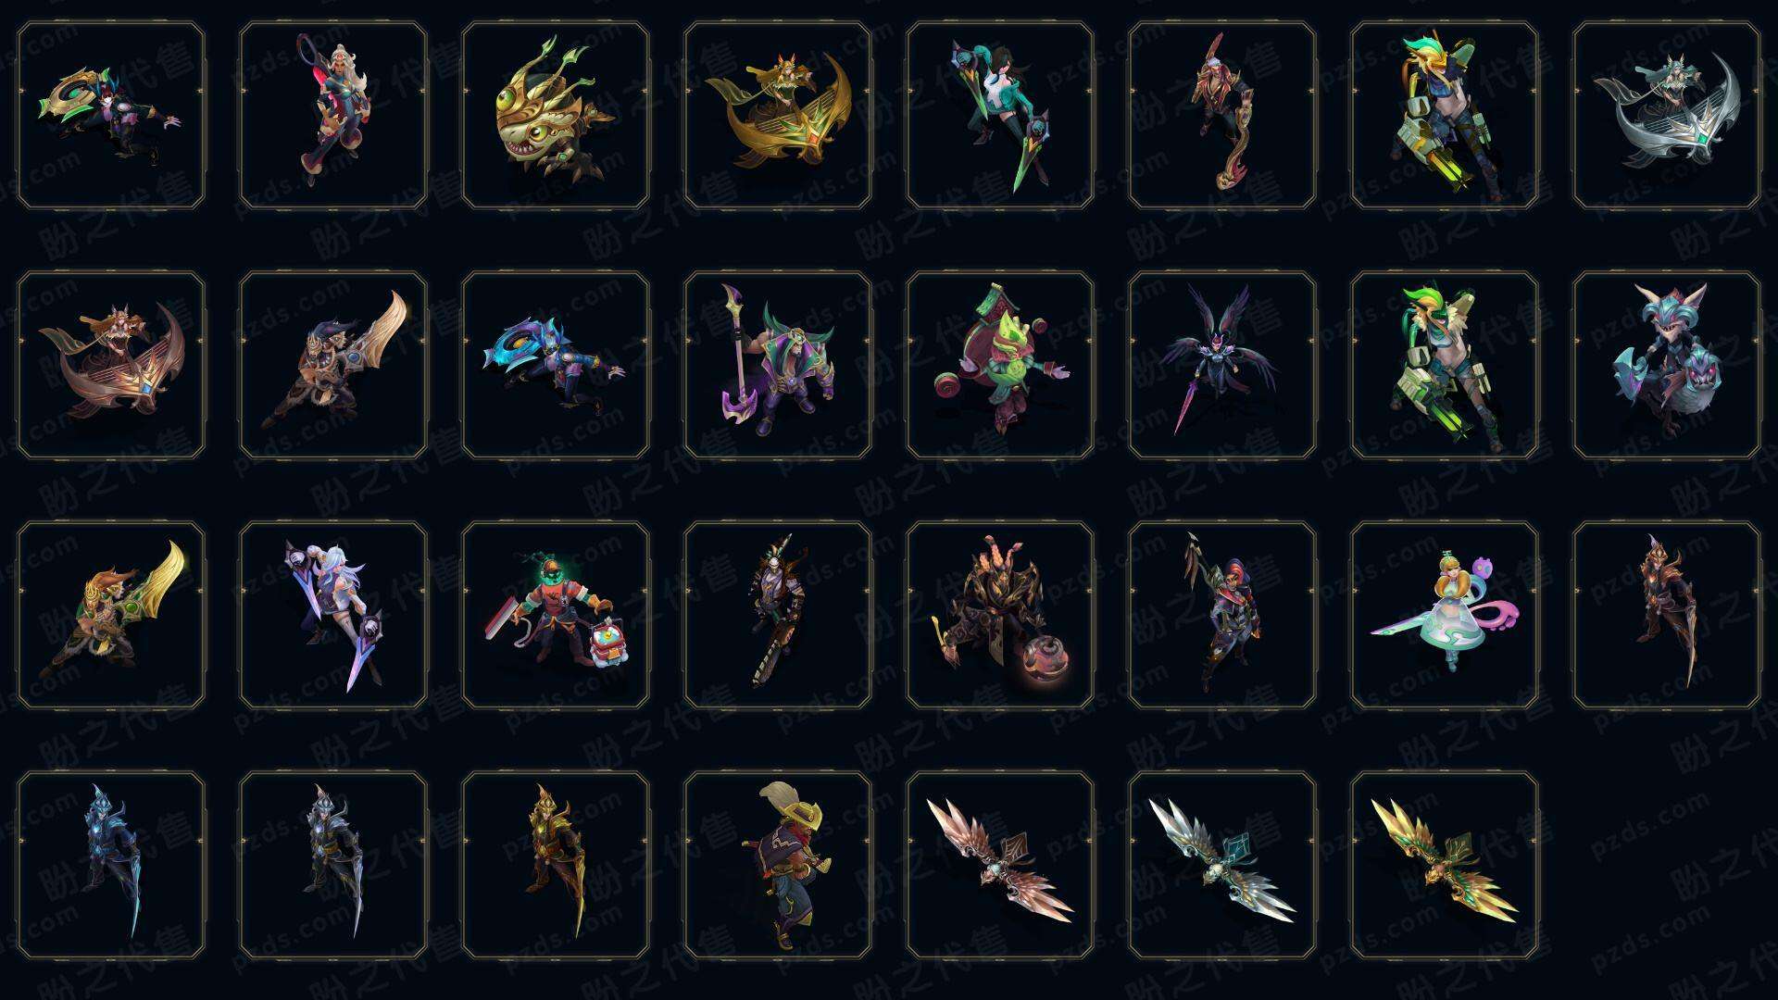Choose the dark winged figure with purple spear
Viewport: 1778px width, 1000px height.
coord(1222,365)
